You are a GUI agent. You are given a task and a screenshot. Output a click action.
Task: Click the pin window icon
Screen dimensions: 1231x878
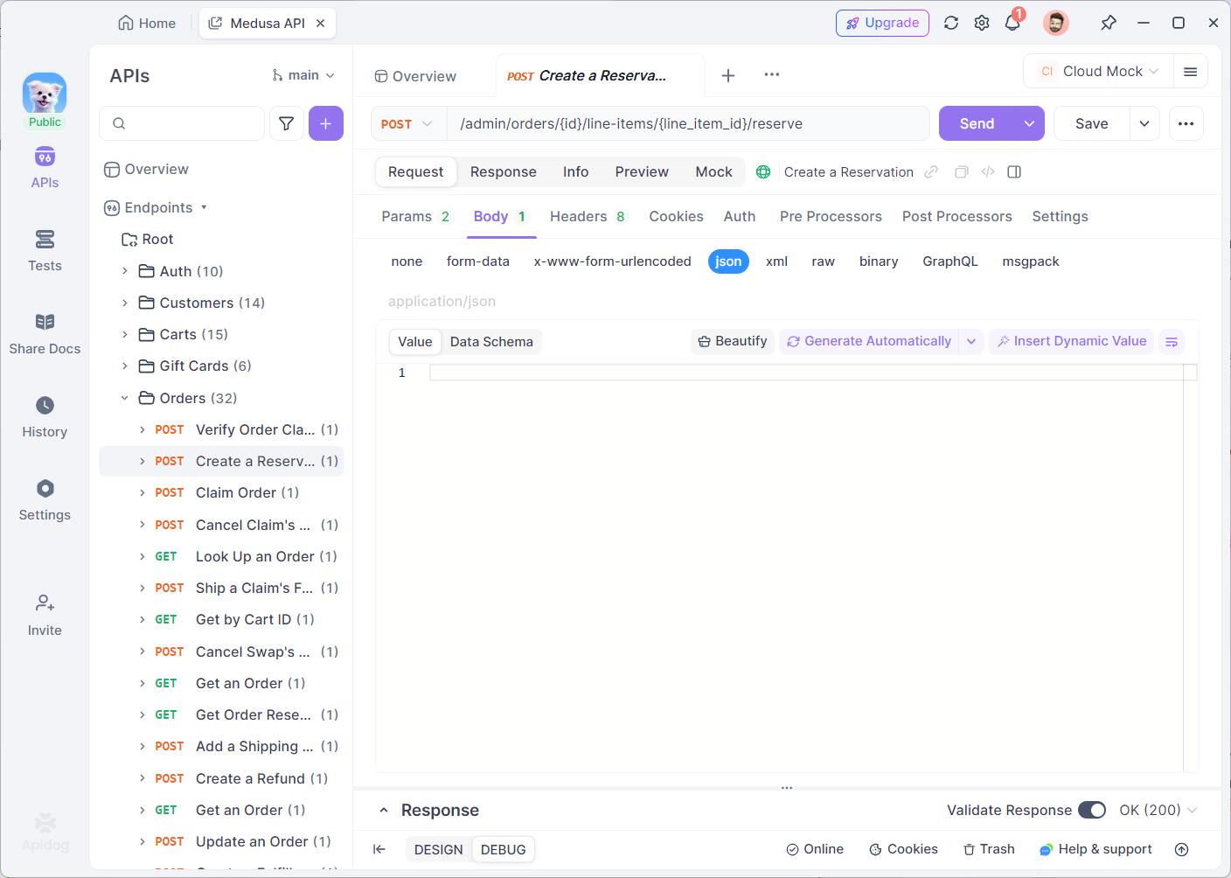point(1109,24)
